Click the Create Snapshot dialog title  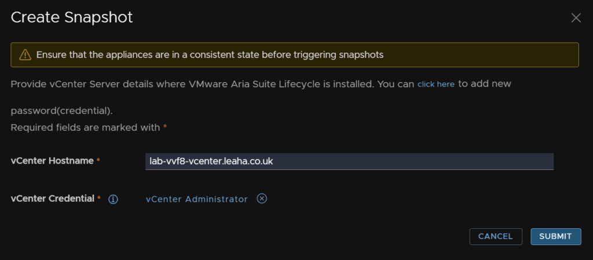coord(72,17)
